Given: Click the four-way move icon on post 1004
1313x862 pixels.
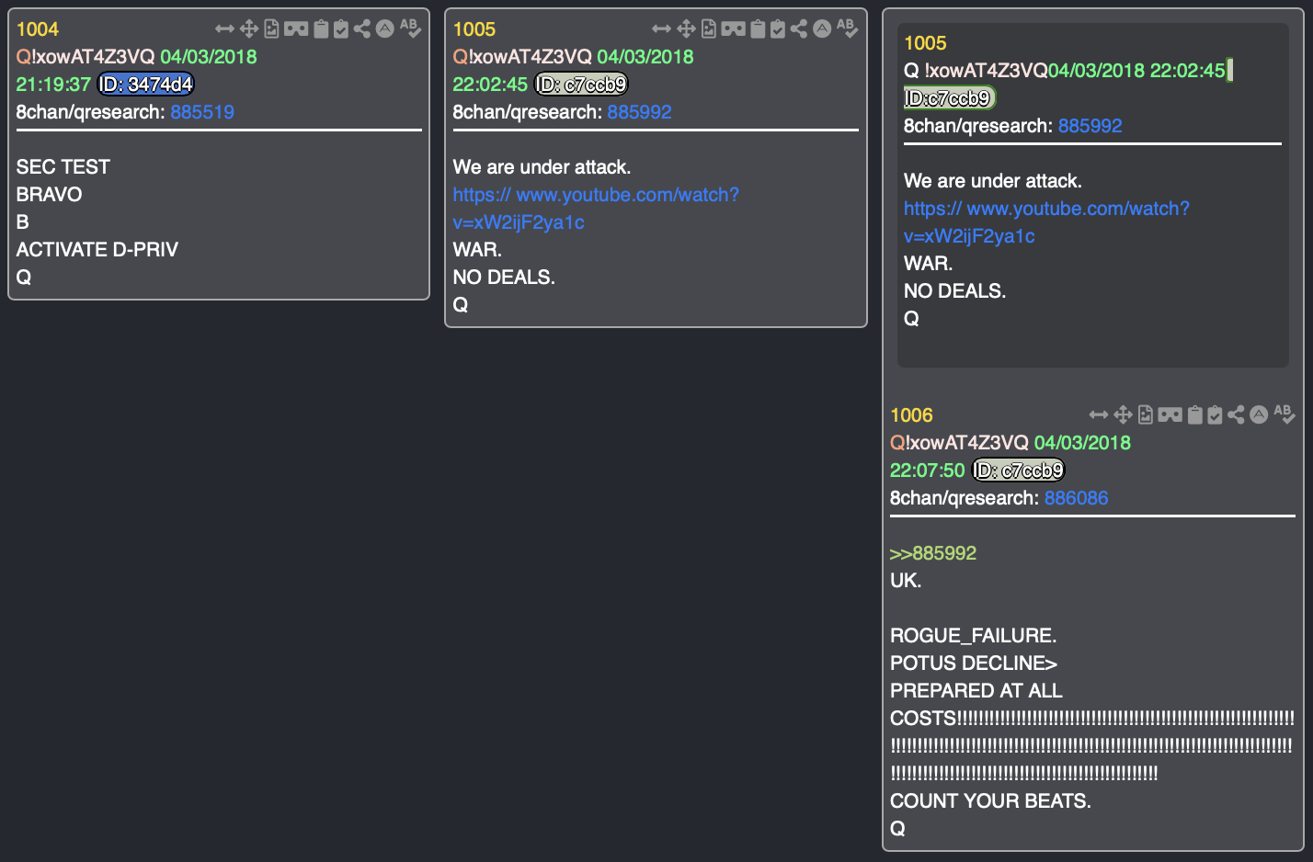Looking at the screenshot, I should [x=249, y=29].
